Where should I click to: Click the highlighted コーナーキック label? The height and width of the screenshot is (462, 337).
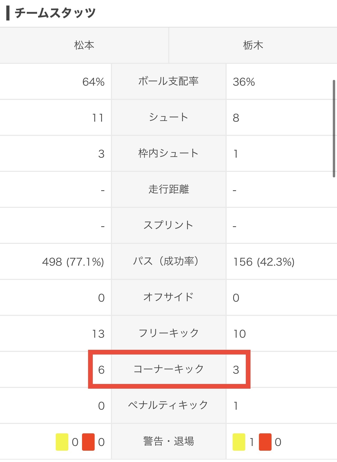coord(168,369)
